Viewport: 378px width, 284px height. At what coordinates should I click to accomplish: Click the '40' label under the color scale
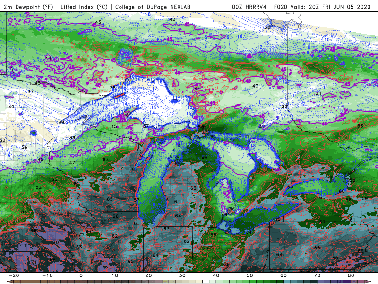pyautogui.click(x=216, y=275)
